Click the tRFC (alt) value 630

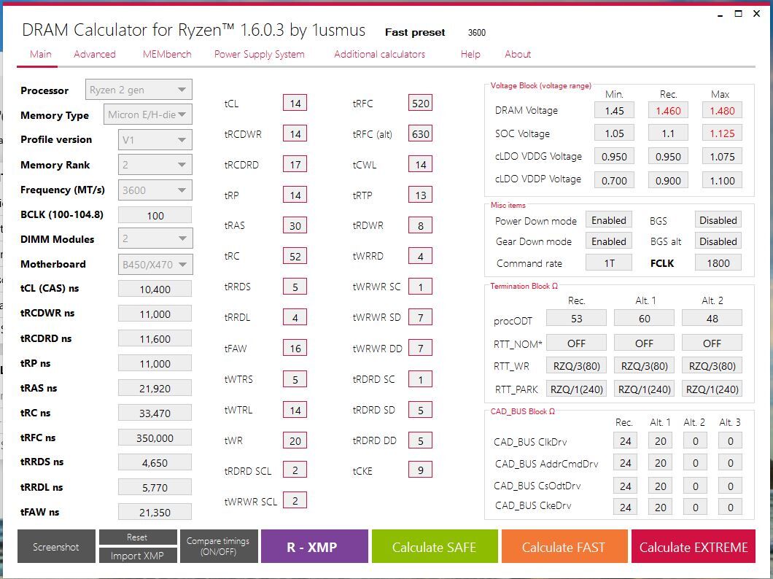pyautogui.click(x=421, y=134)
